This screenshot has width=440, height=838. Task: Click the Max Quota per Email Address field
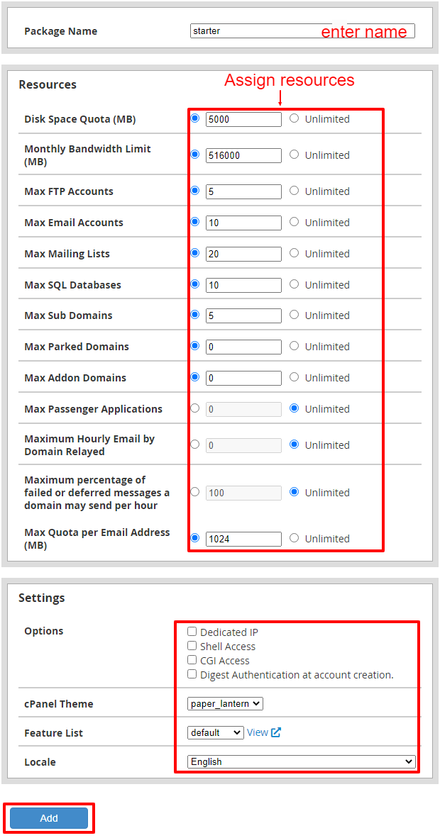coord(243,539)
